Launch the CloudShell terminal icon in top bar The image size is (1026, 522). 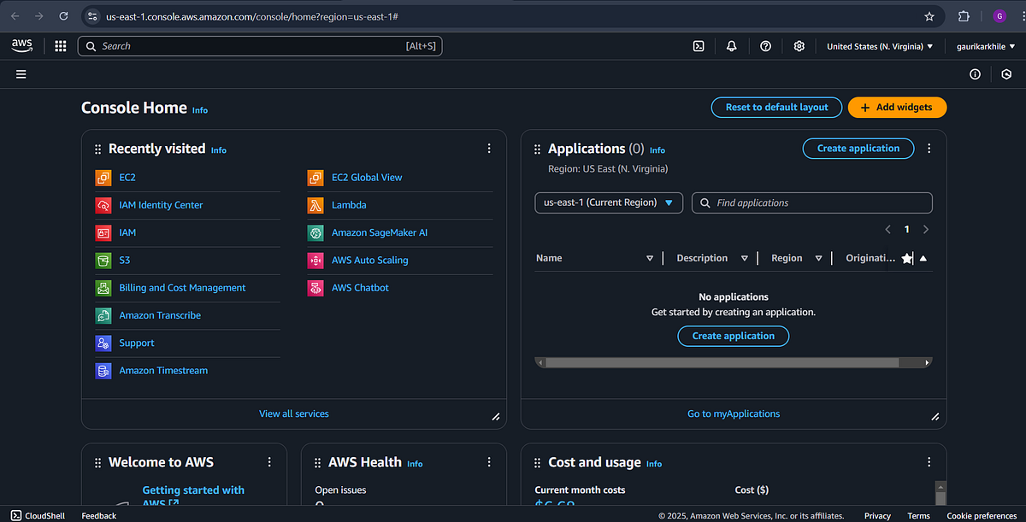(x=698, y=46)
